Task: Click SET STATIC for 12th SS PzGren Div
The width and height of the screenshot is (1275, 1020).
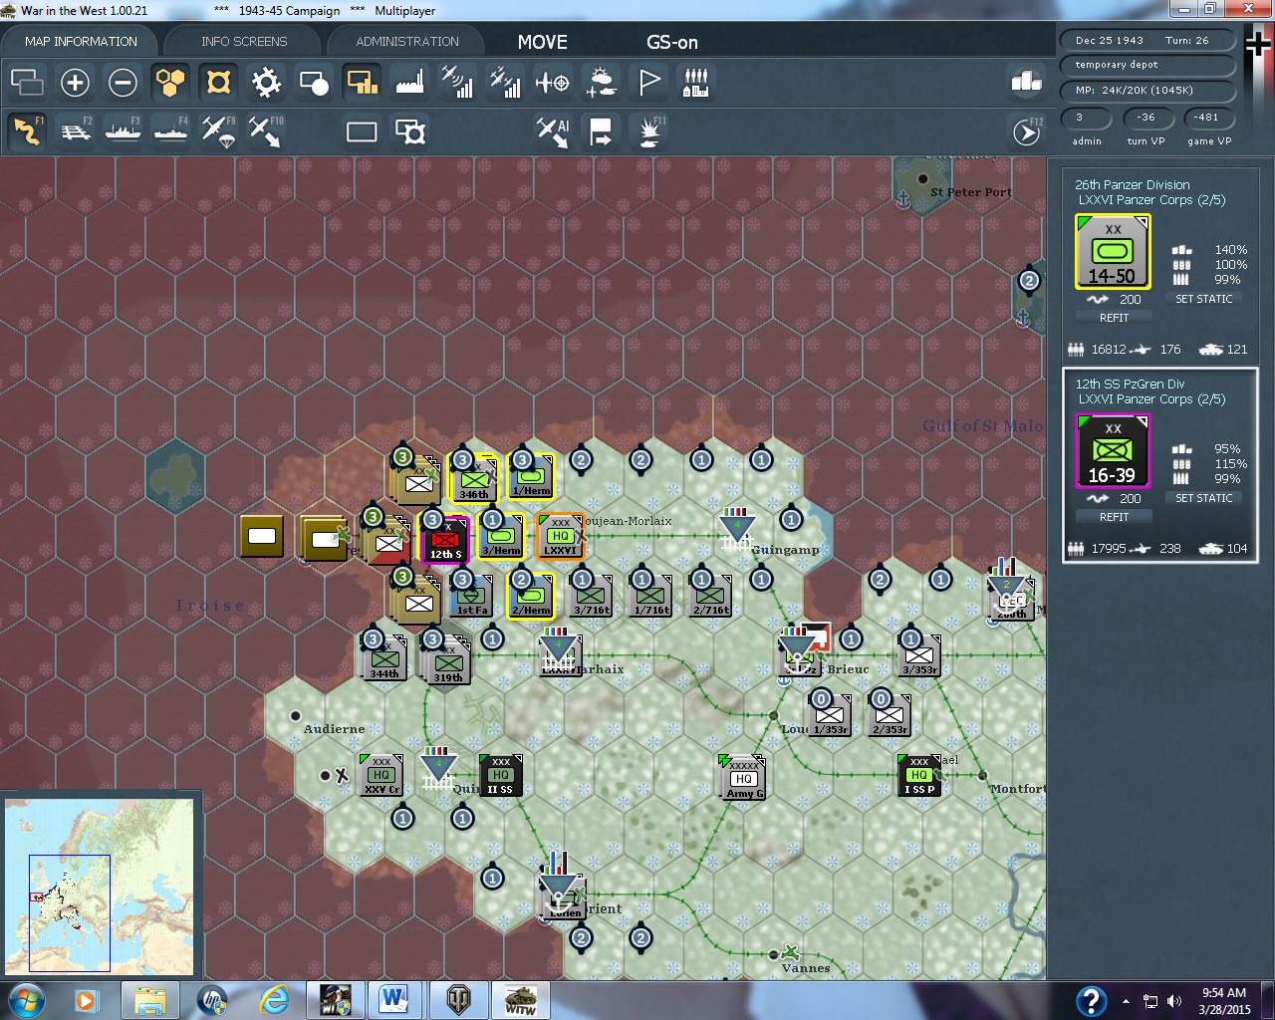Action: point(1203,498)
